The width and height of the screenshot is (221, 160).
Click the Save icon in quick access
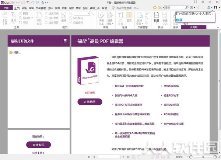pyautogui.click(x=13, y=3)
